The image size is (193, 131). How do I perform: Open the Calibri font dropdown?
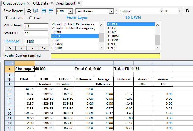tap(161, 11)
